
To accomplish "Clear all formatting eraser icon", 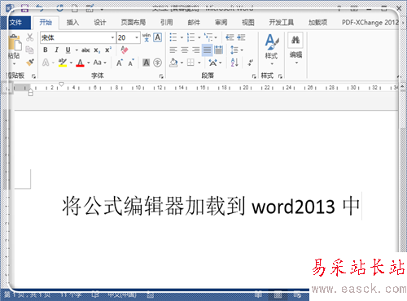I will (x=125, y=50).
